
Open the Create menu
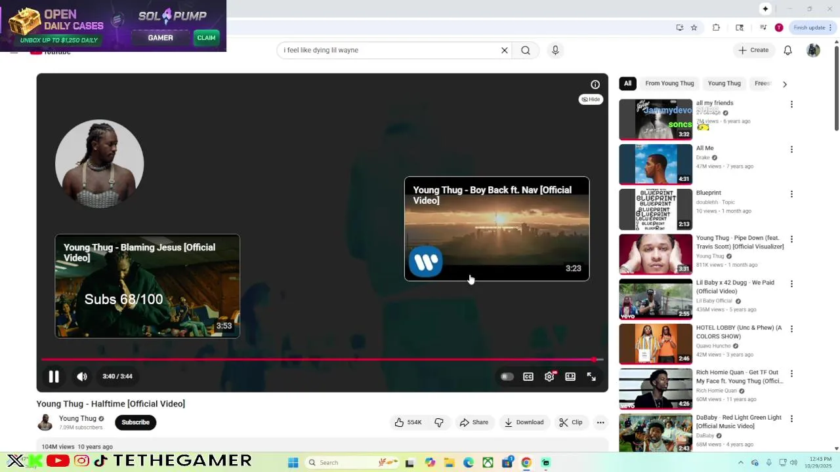pos(753,50)
